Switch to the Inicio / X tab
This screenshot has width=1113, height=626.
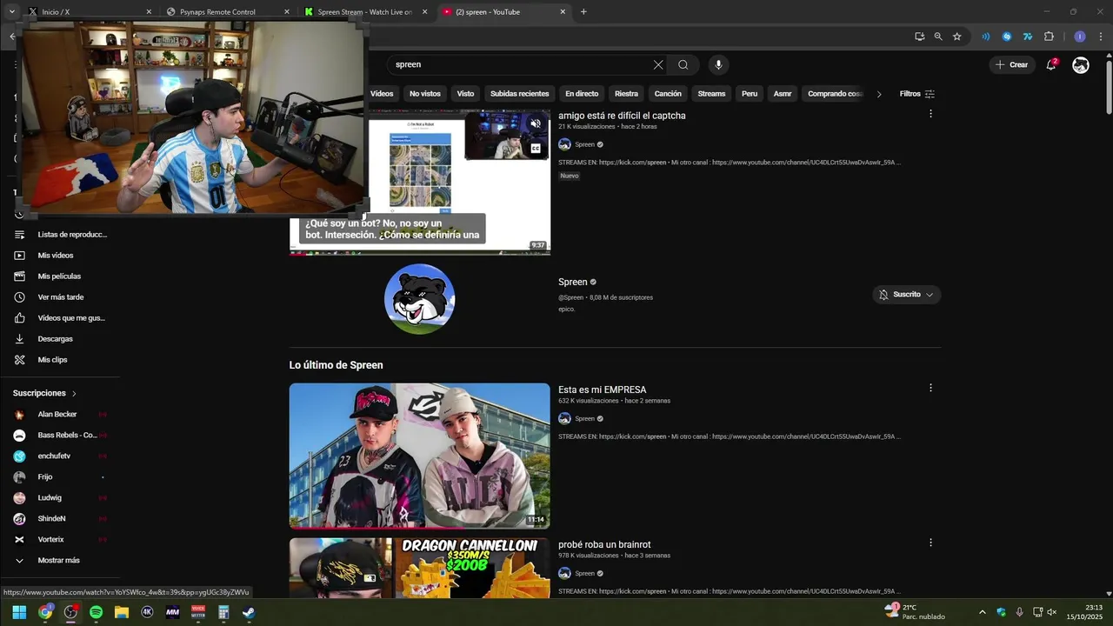pos(90,12)
